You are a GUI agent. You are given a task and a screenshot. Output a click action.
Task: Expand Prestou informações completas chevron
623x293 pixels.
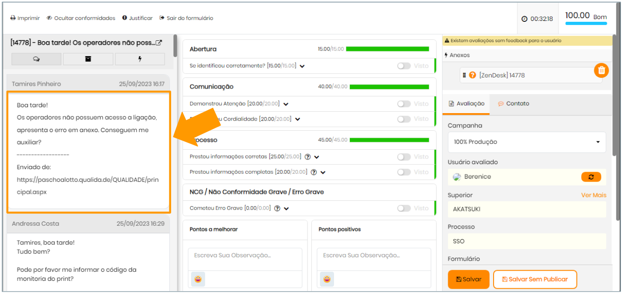pyautogui.click(x=323, y=172)
